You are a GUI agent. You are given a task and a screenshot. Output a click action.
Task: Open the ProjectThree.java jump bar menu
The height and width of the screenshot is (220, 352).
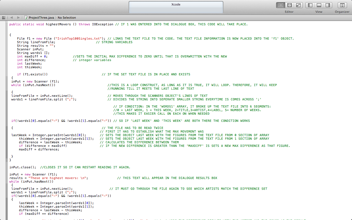tap(41, 18)
